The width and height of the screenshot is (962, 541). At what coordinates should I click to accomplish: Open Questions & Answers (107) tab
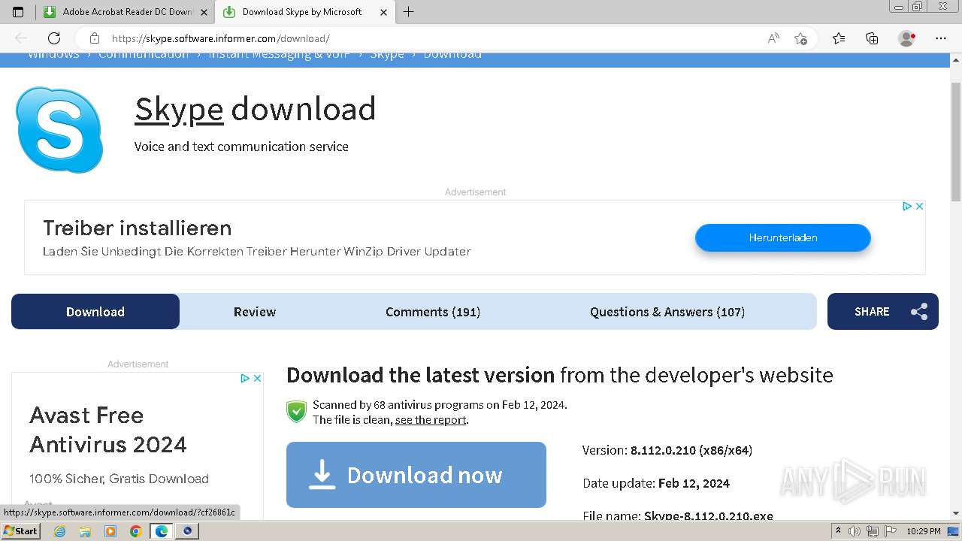[x=667, y=312]
